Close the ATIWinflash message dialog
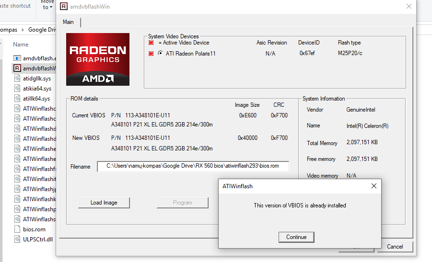Viewport: 432px width, 262px height. click(374, 186)
